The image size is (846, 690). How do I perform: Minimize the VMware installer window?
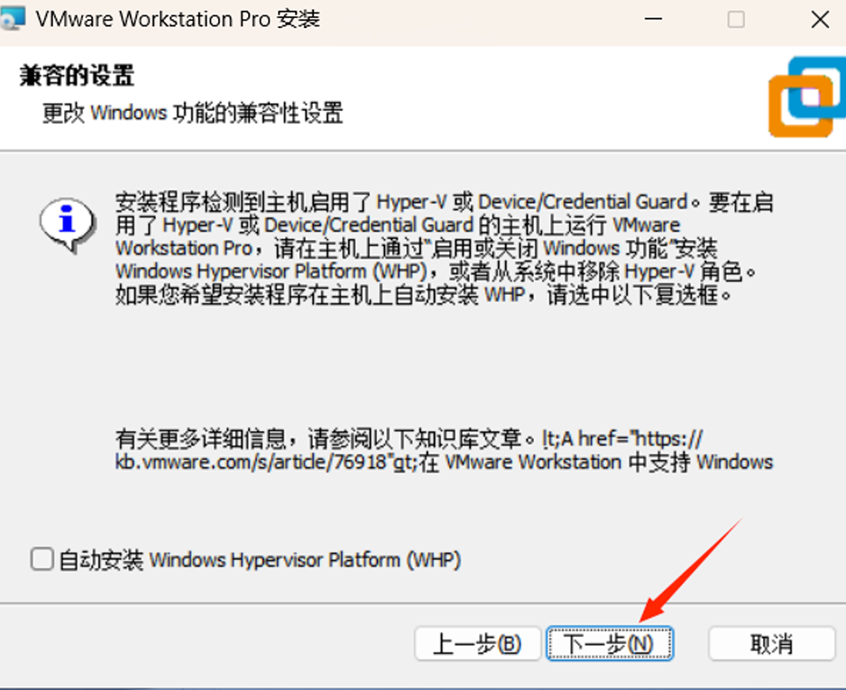pyautogui.click(x=653, y=20)
